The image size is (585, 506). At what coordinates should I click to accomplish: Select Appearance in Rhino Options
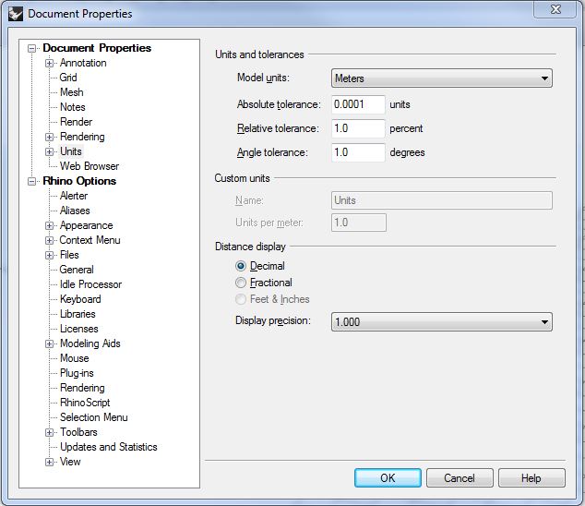tap(86, 225)
